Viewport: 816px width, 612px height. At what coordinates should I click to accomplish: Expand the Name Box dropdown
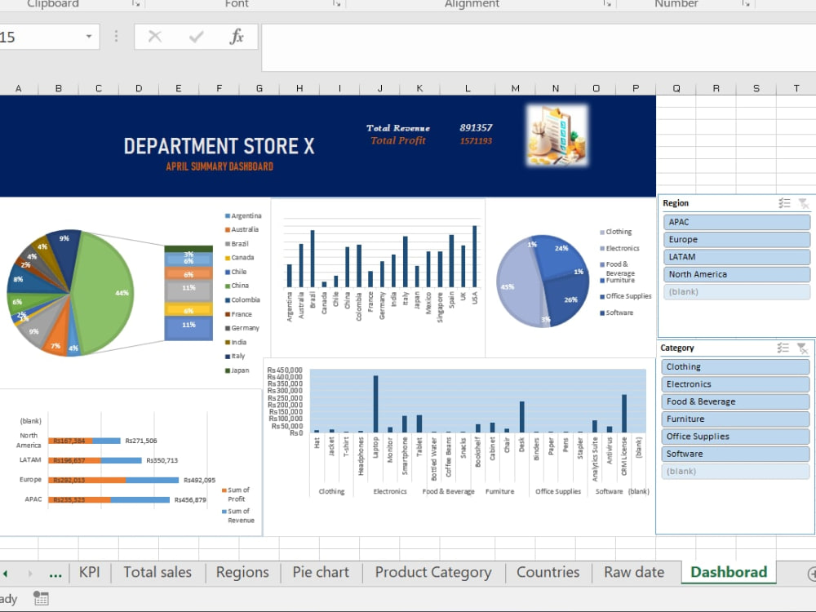(x=89, y=37)
